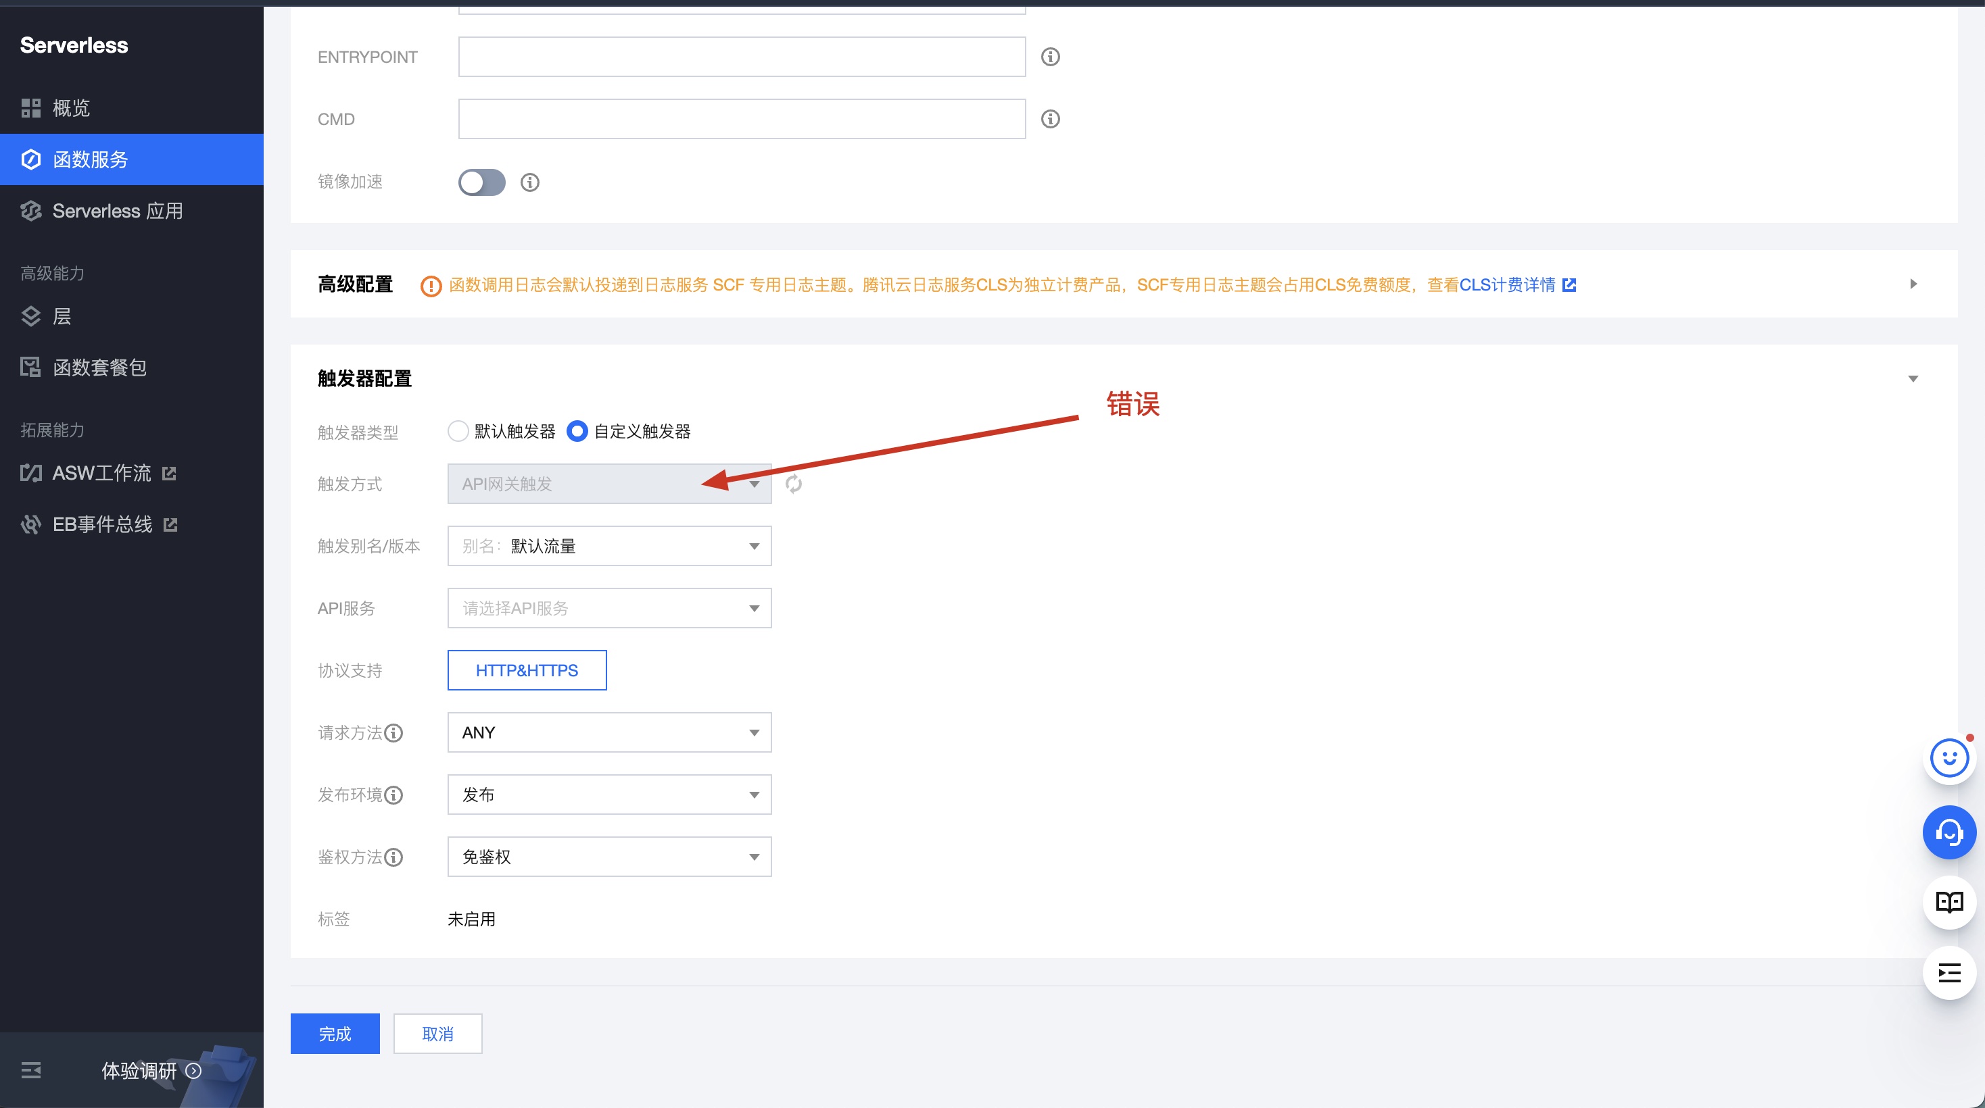This screenshot has height=1108, width=1985.
Task: Go to Serverless 应用 in sidebar
Action: click(117, 211)
